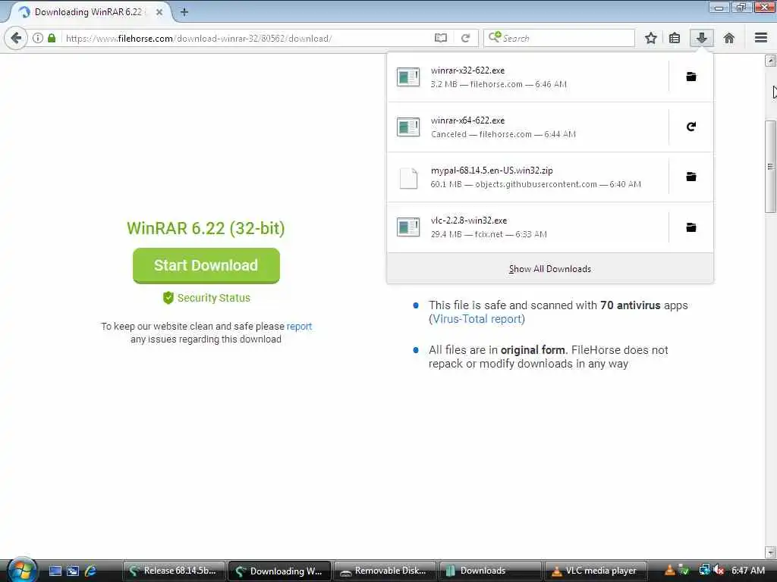
Task: Close the downloads panel via arrow button
Action: click(702, 38)
